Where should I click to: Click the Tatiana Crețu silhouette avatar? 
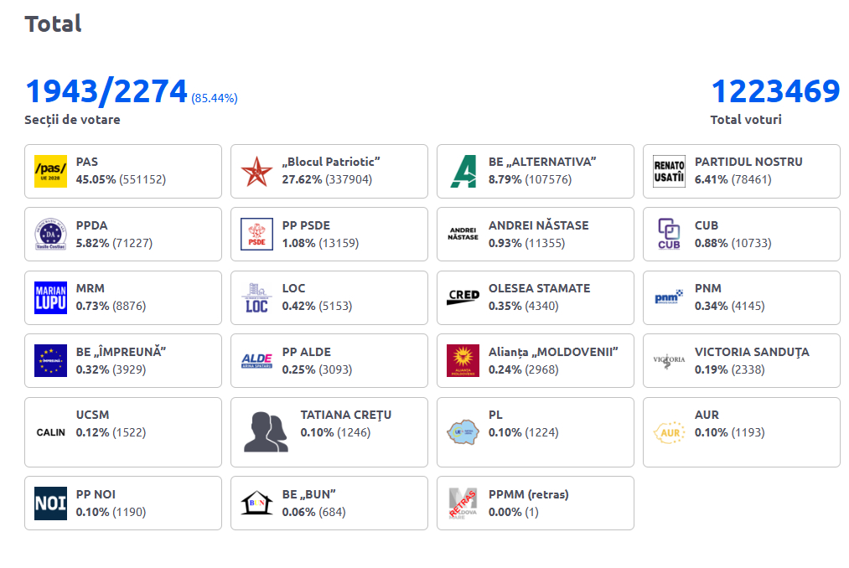(x=266, y=432)
